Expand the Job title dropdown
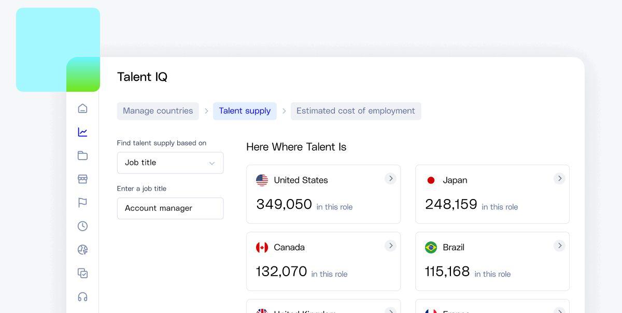Image resolution: width=622 pixels, height=313 pixels. coord(170,163)
